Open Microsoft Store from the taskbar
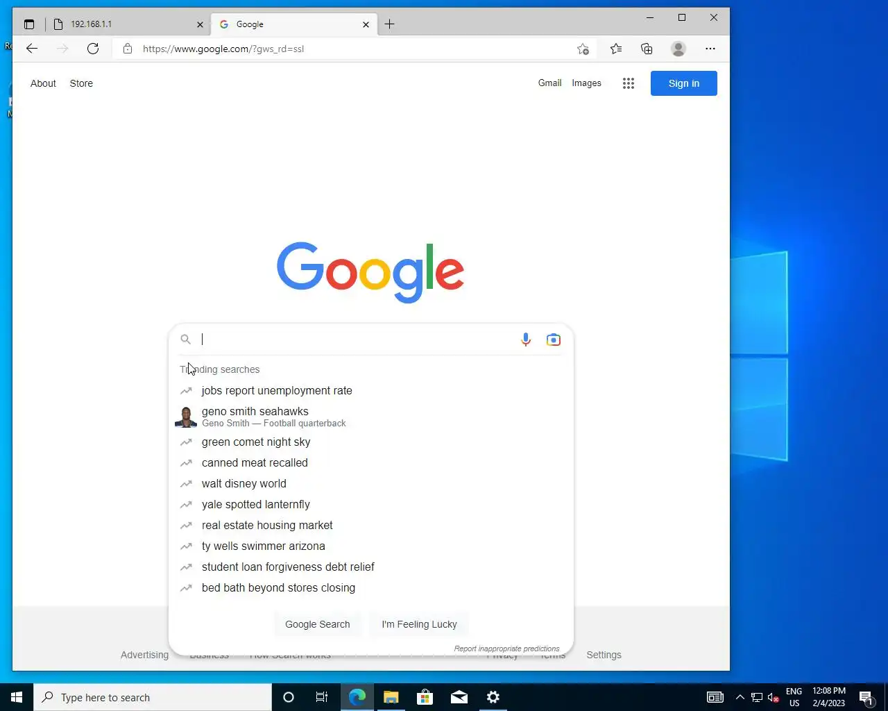 click(x=425, y=697)
